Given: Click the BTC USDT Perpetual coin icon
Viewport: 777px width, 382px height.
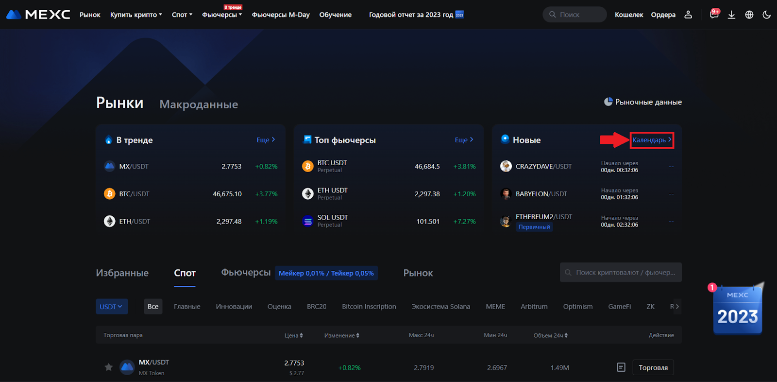Looking at the screenshot, I should (x=308, y=166).
